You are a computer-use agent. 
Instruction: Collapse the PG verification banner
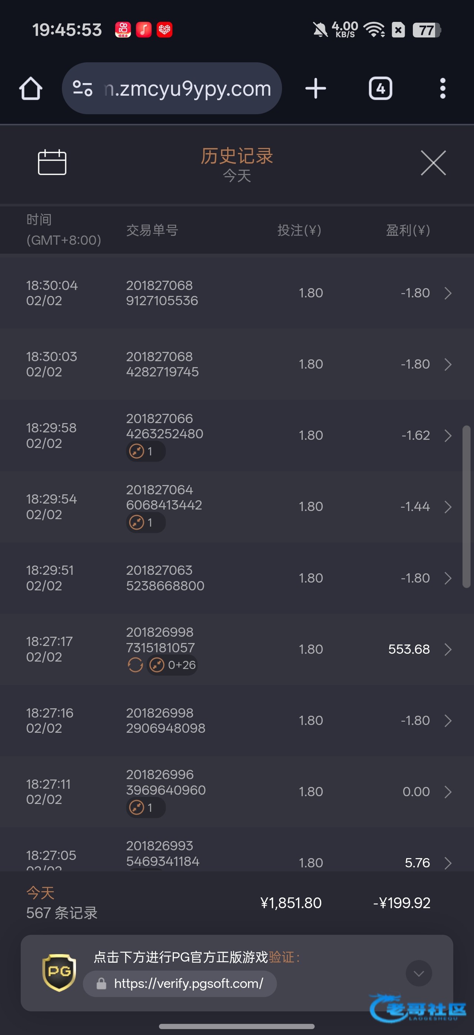tap(418, 973)
